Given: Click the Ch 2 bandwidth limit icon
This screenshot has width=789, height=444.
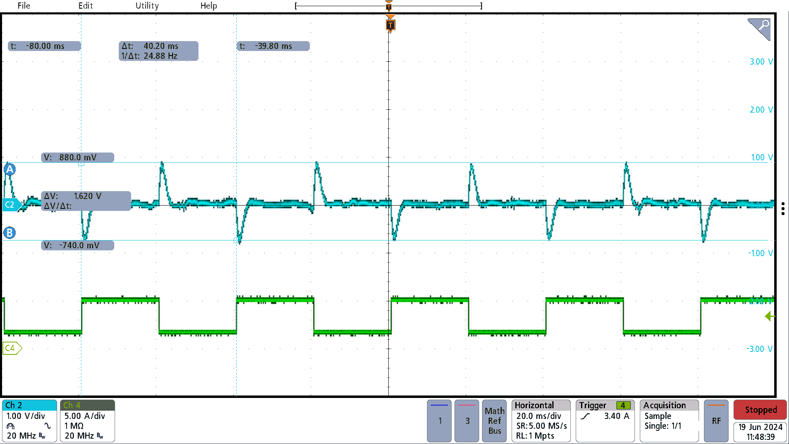Looking at the screenshot, I should tap(42, 436).
